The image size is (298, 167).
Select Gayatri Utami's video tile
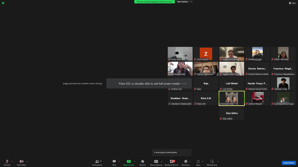pos(232,69)
